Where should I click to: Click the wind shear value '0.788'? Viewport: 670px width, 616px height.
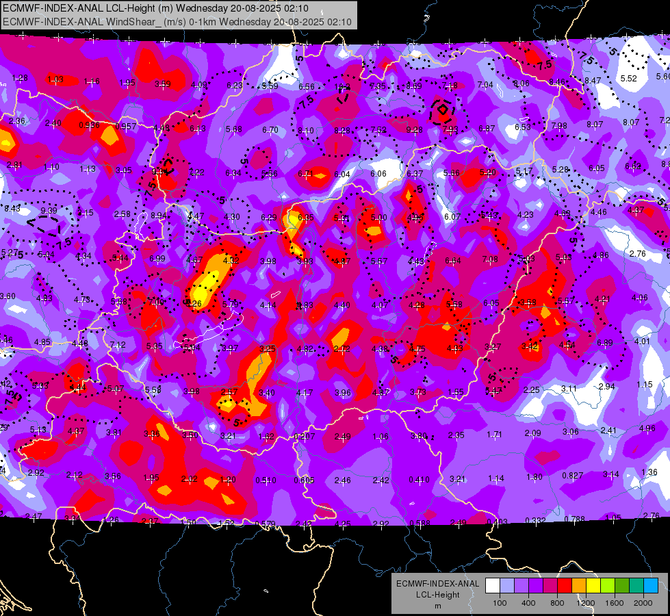[x=574, y=519]
